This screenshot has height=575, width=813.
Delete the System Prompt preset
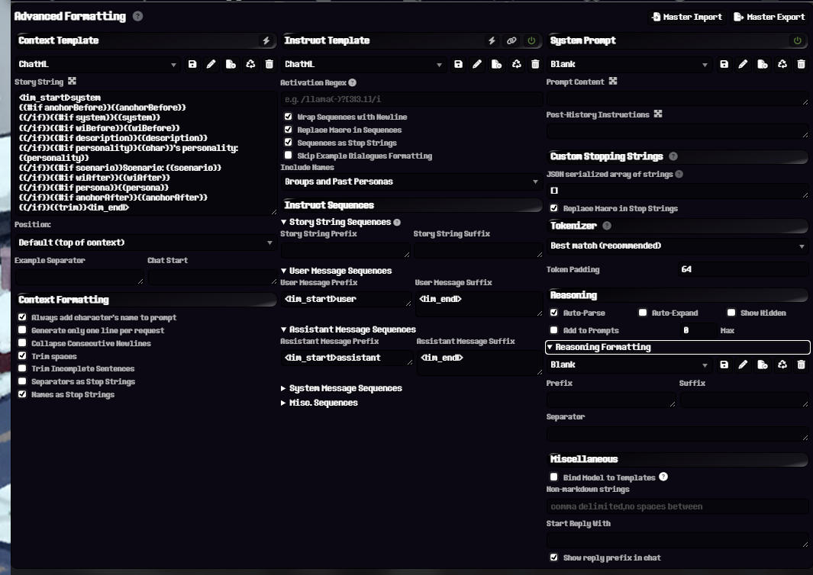point(801,64)
